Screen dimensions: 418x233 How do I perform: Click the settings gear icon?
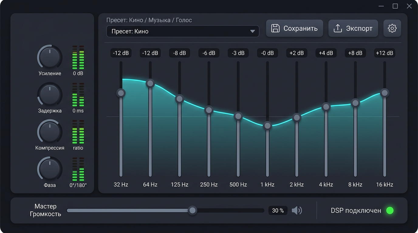click(x=392, y=29)
